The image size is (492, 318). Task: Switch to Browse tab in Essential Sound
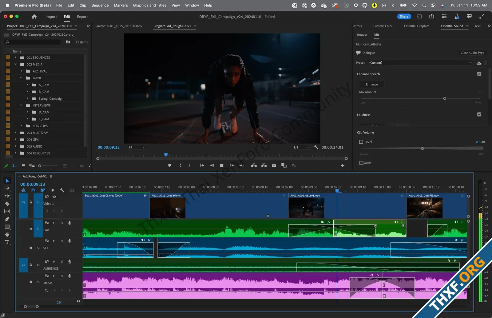[362, 35]
